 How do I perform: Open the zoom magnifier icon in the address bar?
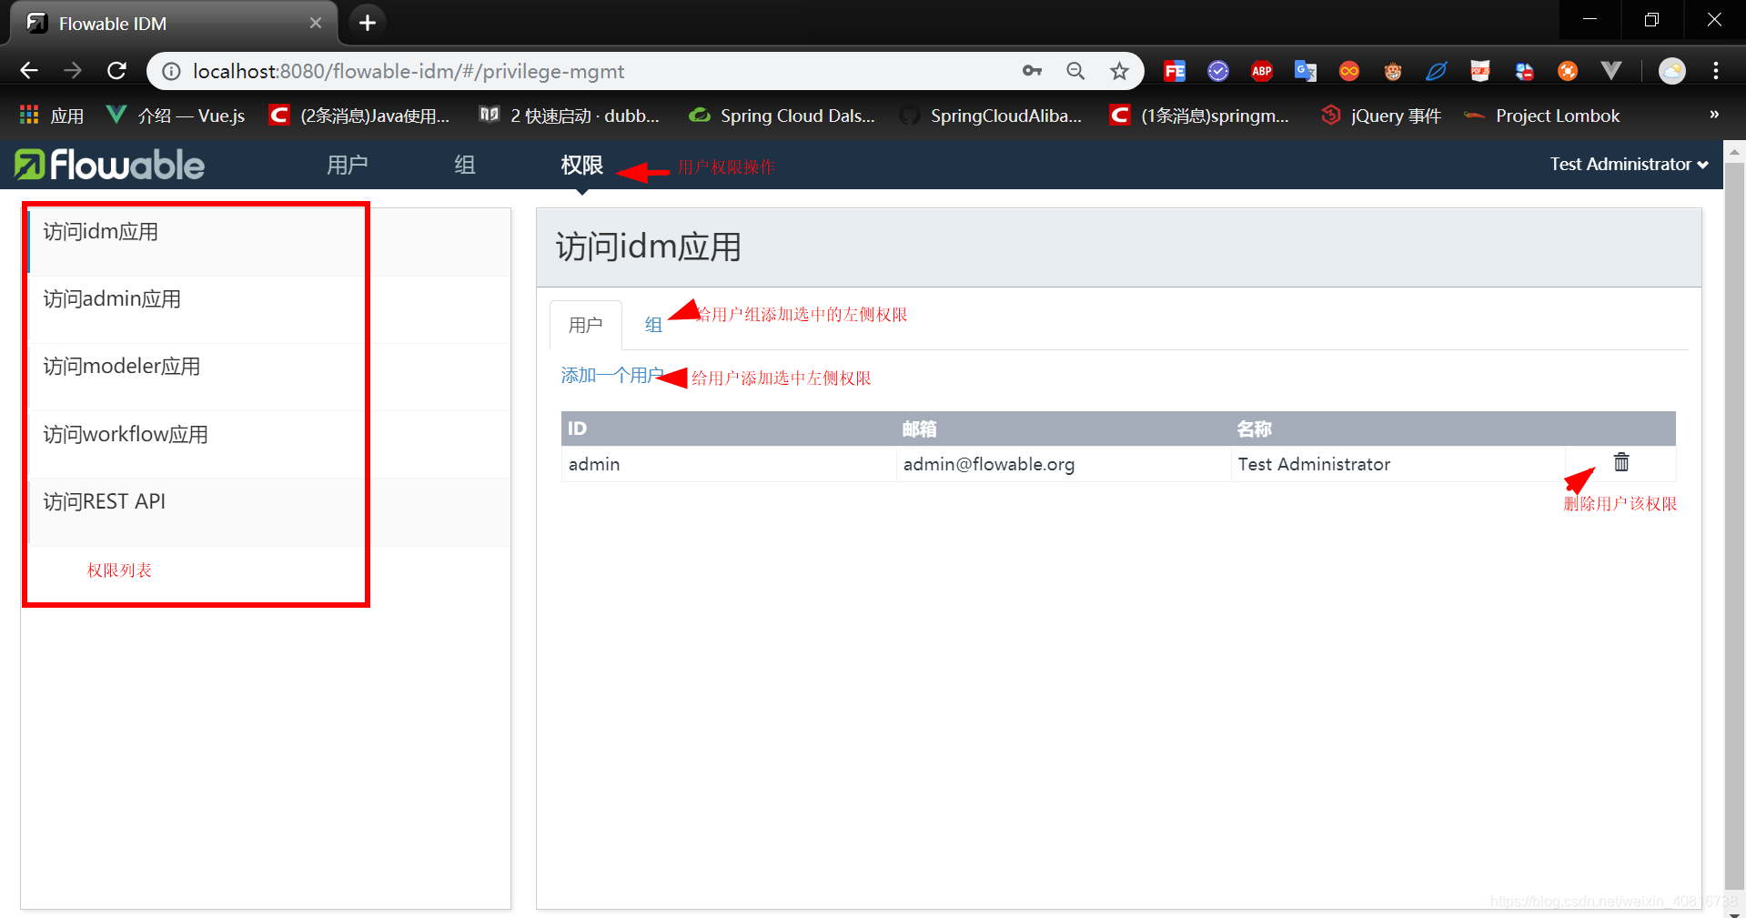(x=1075, y=71)
